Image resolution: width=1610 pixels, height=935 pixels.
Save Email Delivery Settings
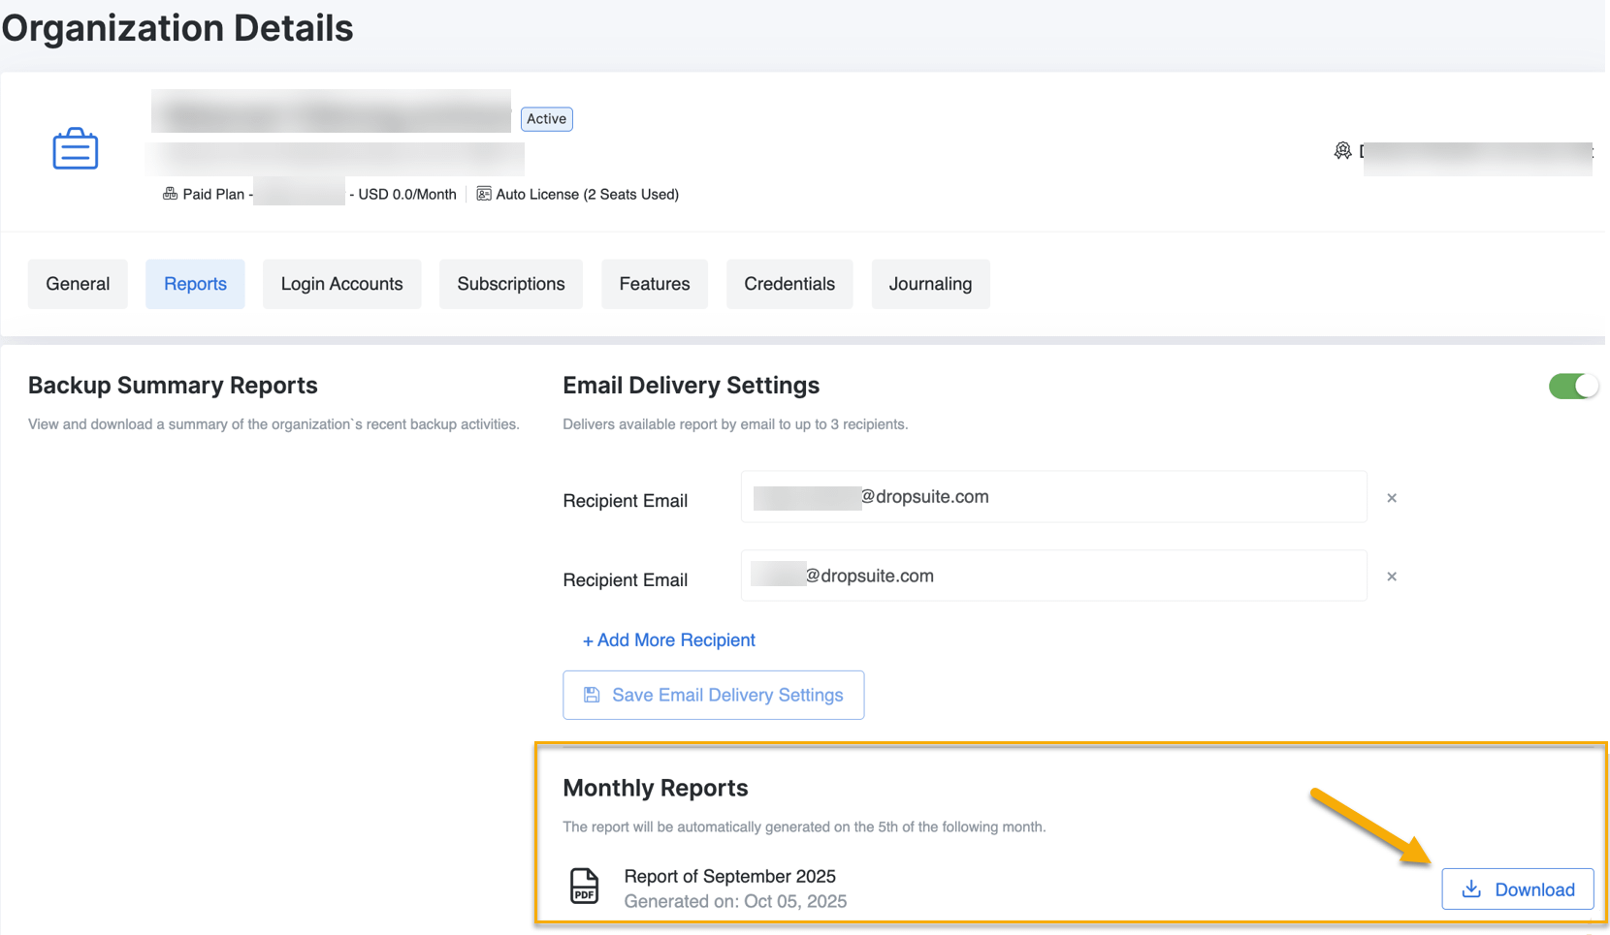click(713, 695)
